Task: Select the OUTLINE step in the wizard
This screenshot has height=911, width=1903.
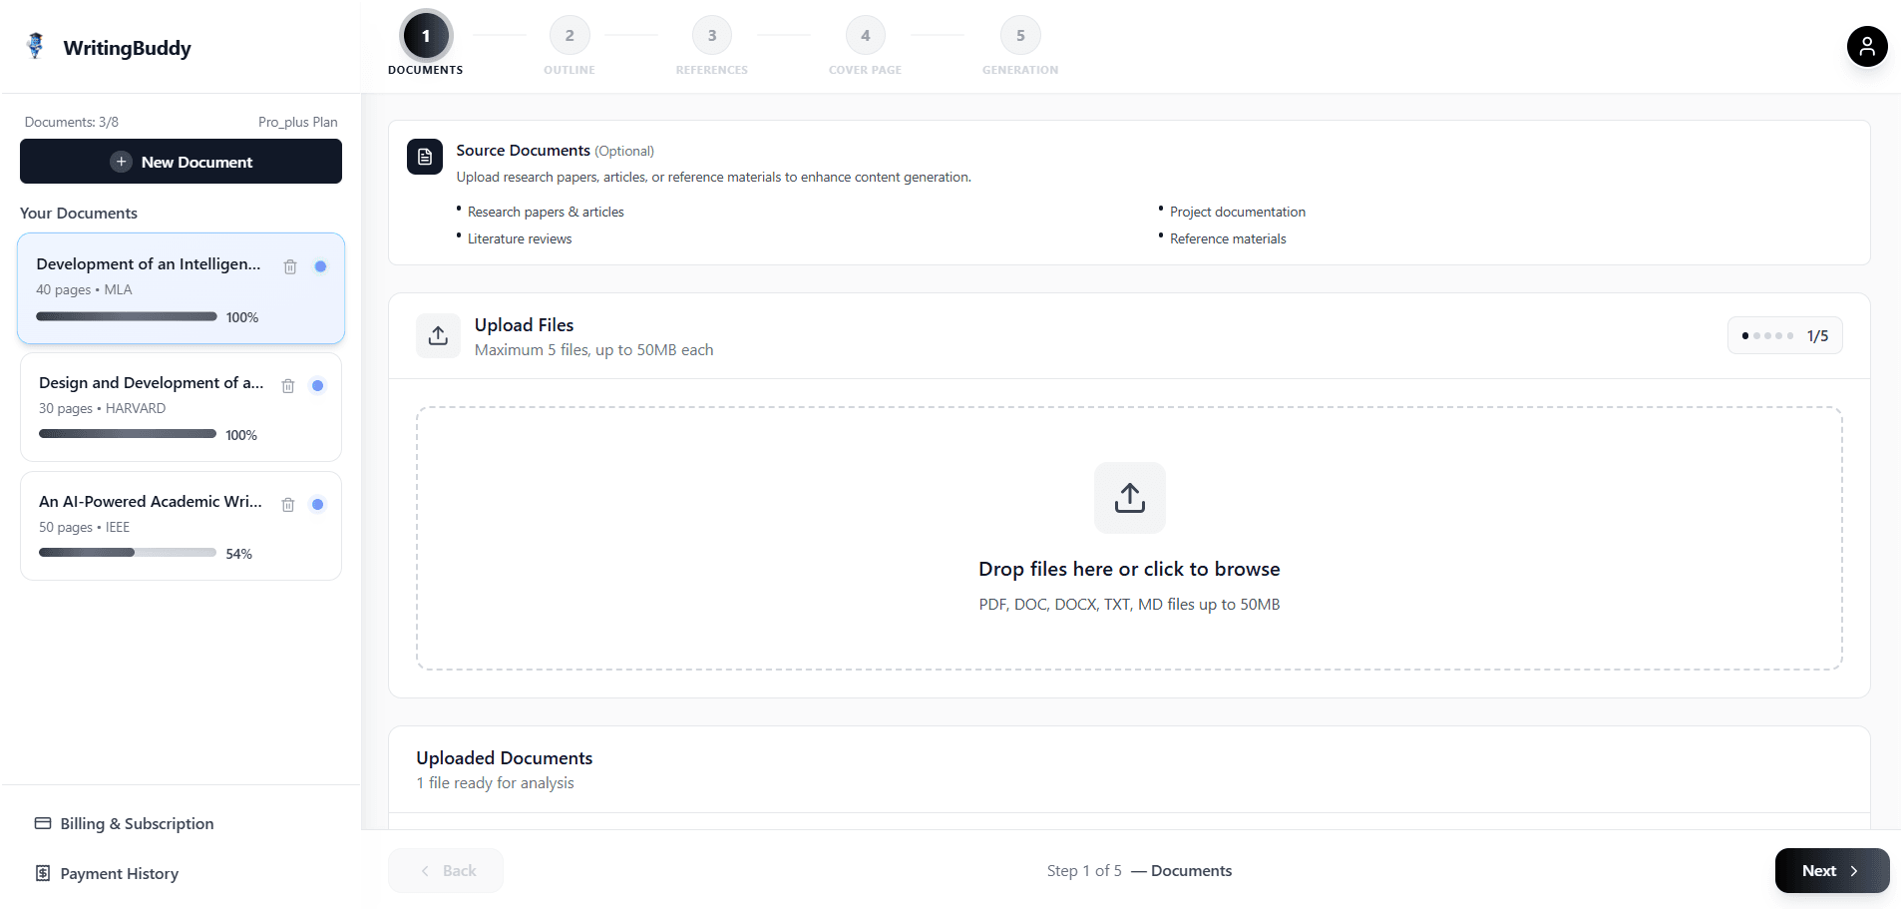Action: coord(569,35)
